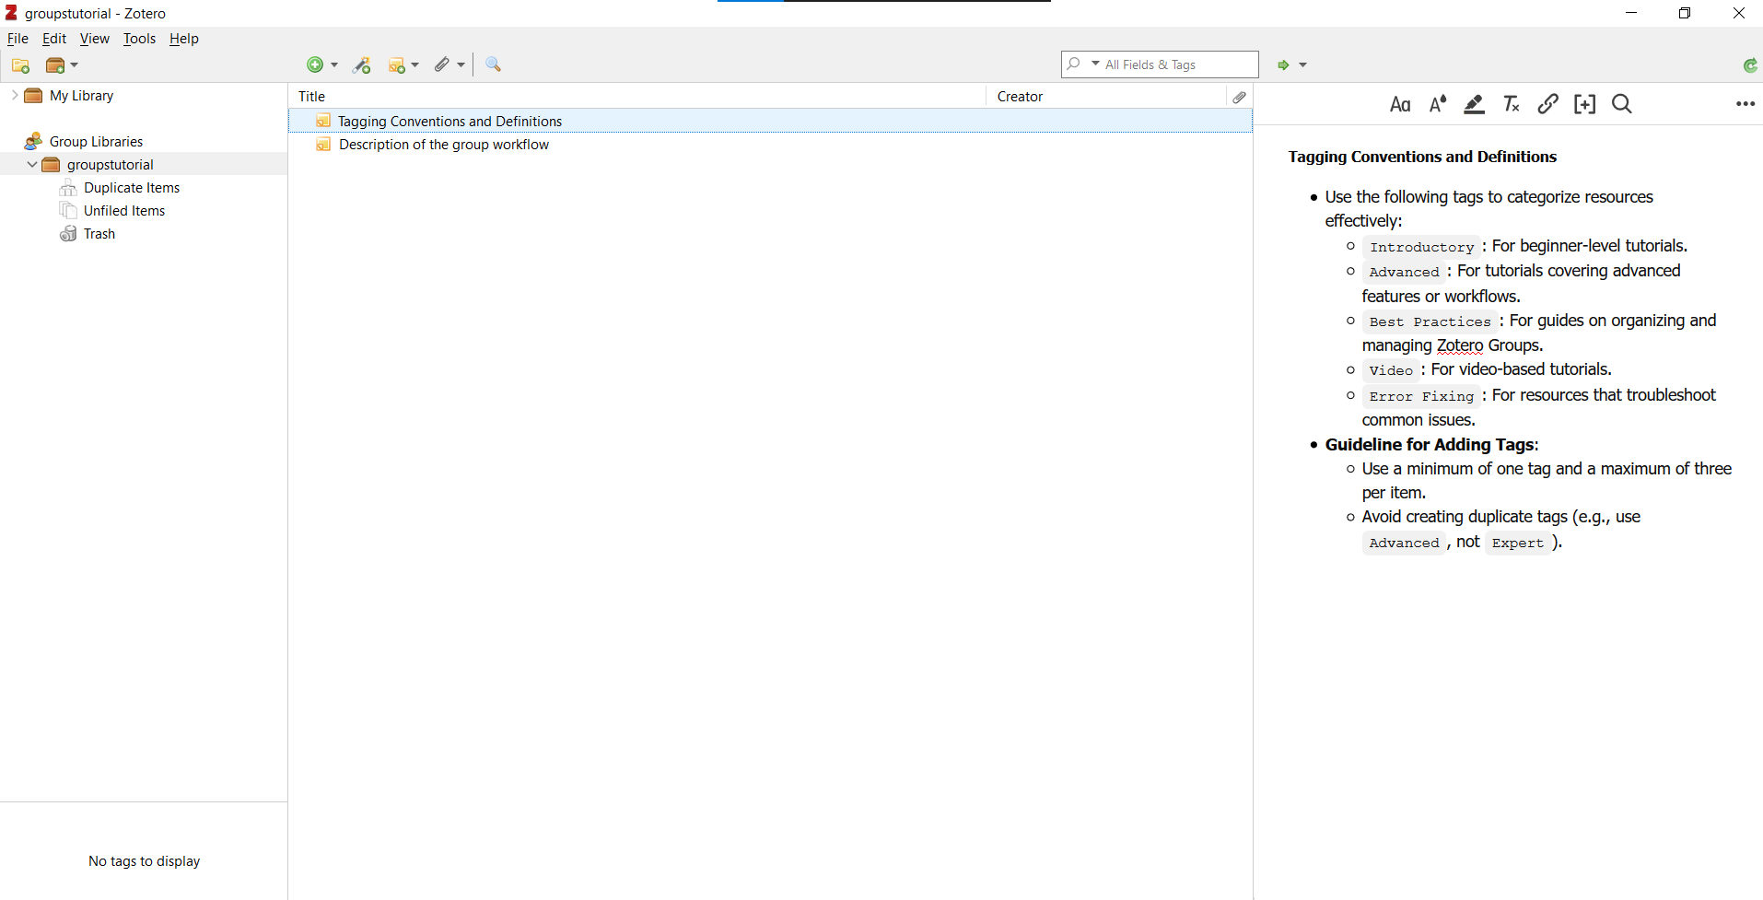1763x900 pixels.
Task: Click the Expert code text in the note
Action: coord(1517,543)
